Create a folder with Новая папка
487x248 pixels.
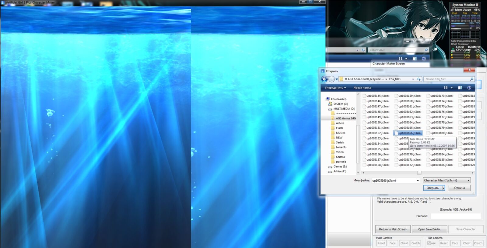(362, 88)
